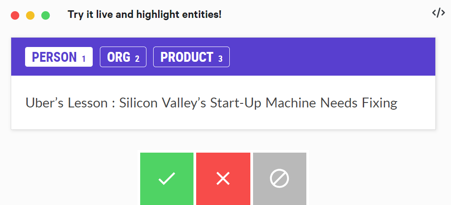The image size is (451, 205).
Task: Click the word "Start-Up" in the text
Action: pyautogui.click(x=236, y=103)
